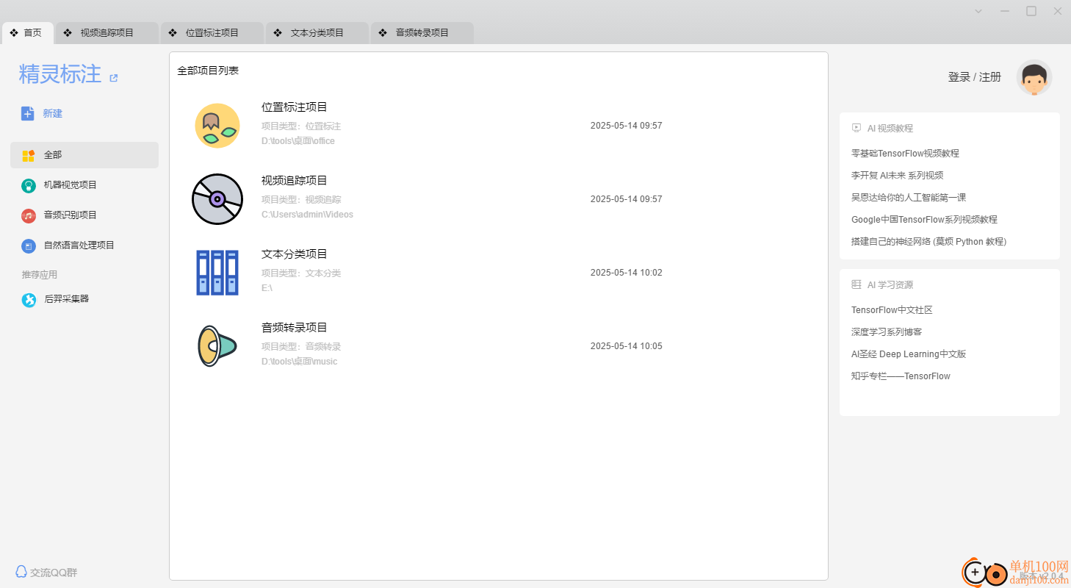The width and height of the screenshot is (1071, 588).
Task: Click the 后羿采集器 app icon
Action: point(29,299)
